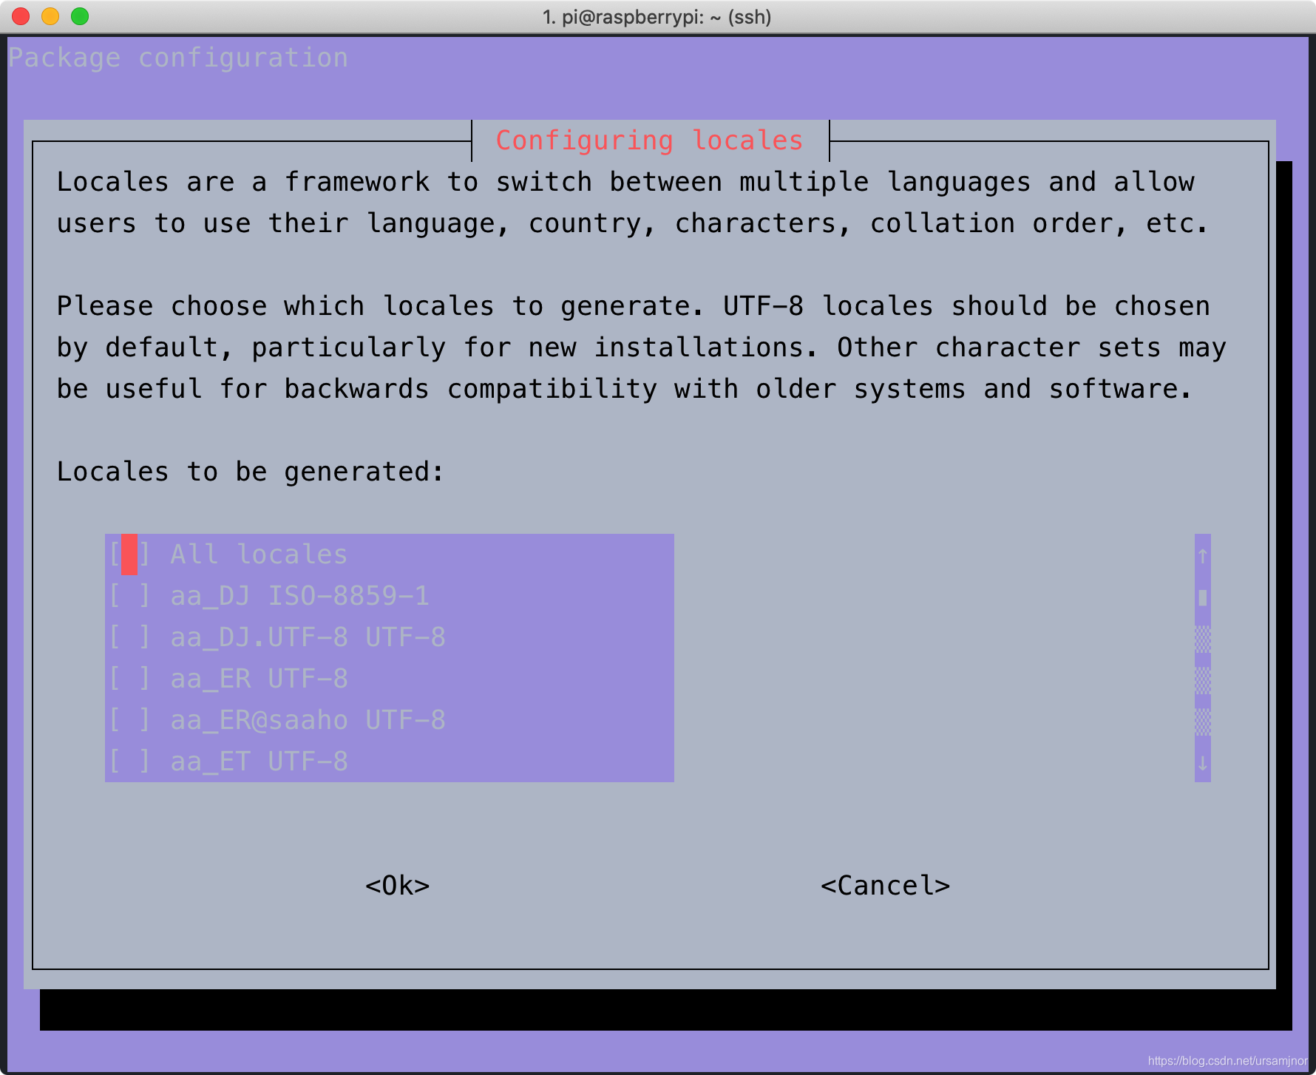This screenshot has width=1316, height=1075.
Task: Check the aa_ER UTF-8 locale box
Action: [x=129, y=679]
